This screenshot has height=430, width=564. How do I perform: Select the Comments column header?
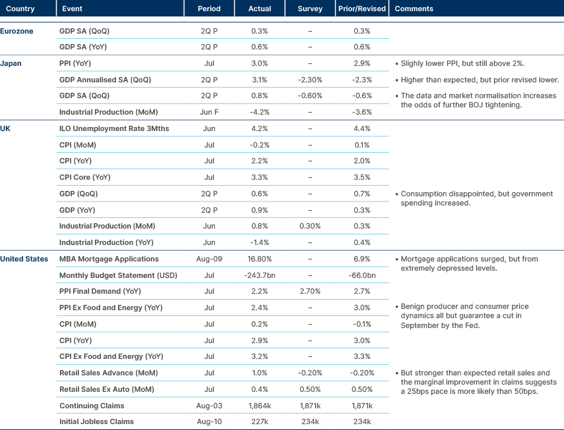coord(414,9)
